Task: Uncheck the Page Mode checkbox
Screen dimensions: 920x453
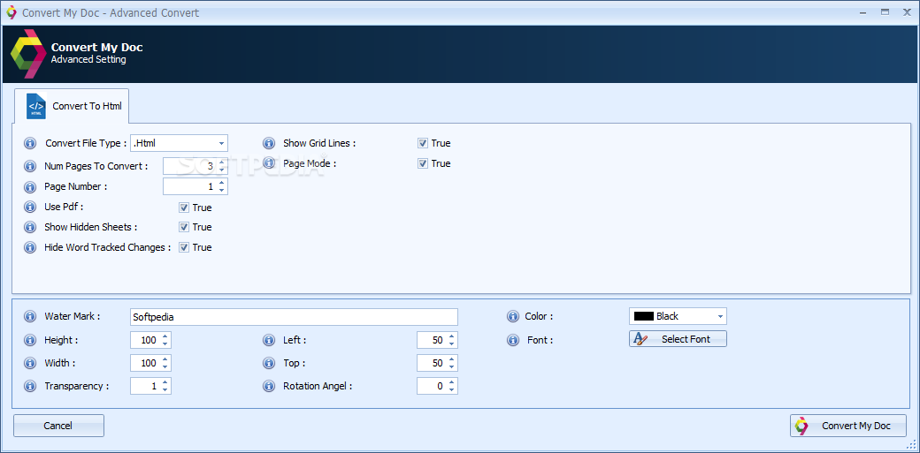Action: 423,163
